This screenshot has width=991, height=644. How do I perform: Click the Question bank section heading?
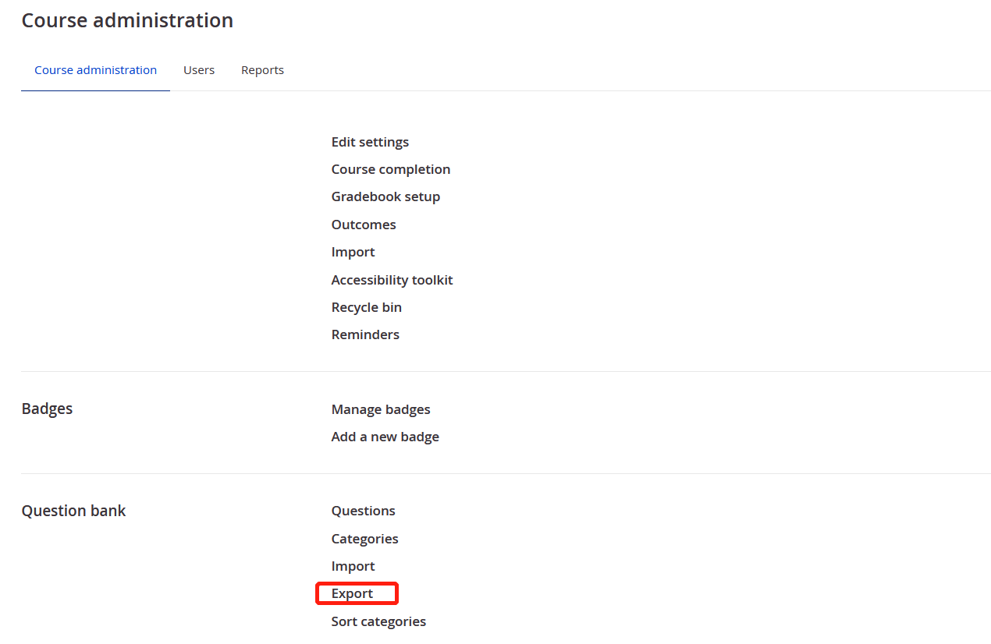pyautogui.click(x=74, y=511)
